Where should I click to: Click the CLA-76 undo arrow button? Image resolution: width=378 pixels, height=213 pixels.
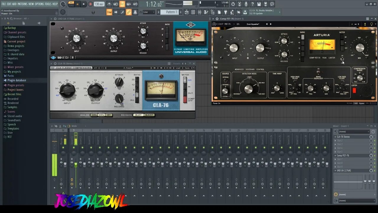tap(96, 68)
